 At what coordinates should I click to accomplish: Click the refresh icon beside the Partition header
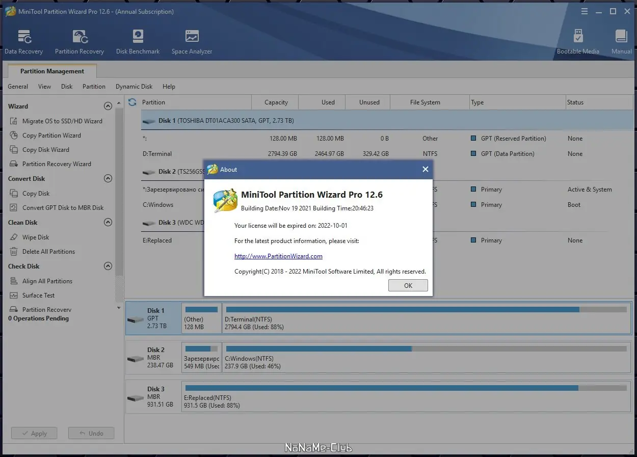tap(132, 102)
